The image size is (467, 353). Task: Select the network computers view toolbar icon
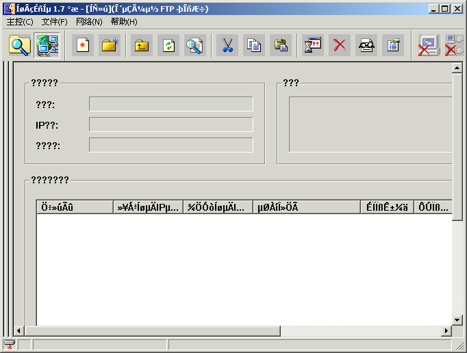click(x=47, y=46)
